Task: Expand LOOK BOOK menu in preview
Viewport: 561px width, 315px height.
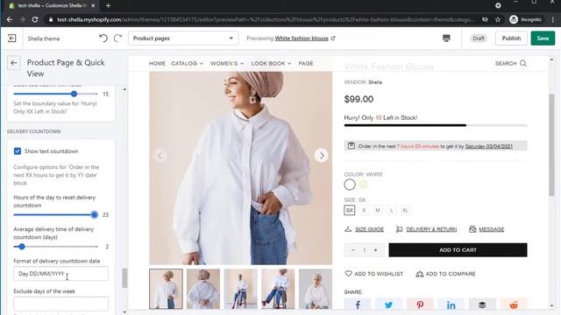Action: coord(271,63)
